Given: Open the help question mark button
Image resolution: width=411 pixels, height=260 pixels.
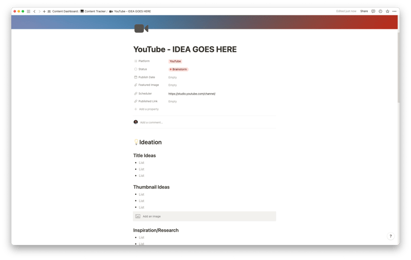Looking at the screenshot, I should (x=390, y=236).
